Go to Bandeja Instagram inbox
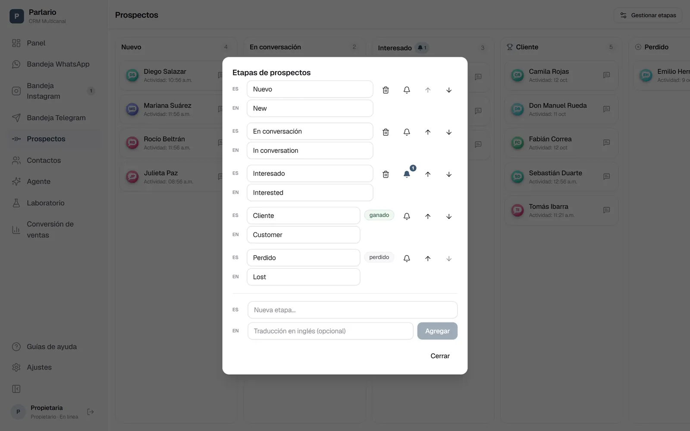 tap(53, 91)
